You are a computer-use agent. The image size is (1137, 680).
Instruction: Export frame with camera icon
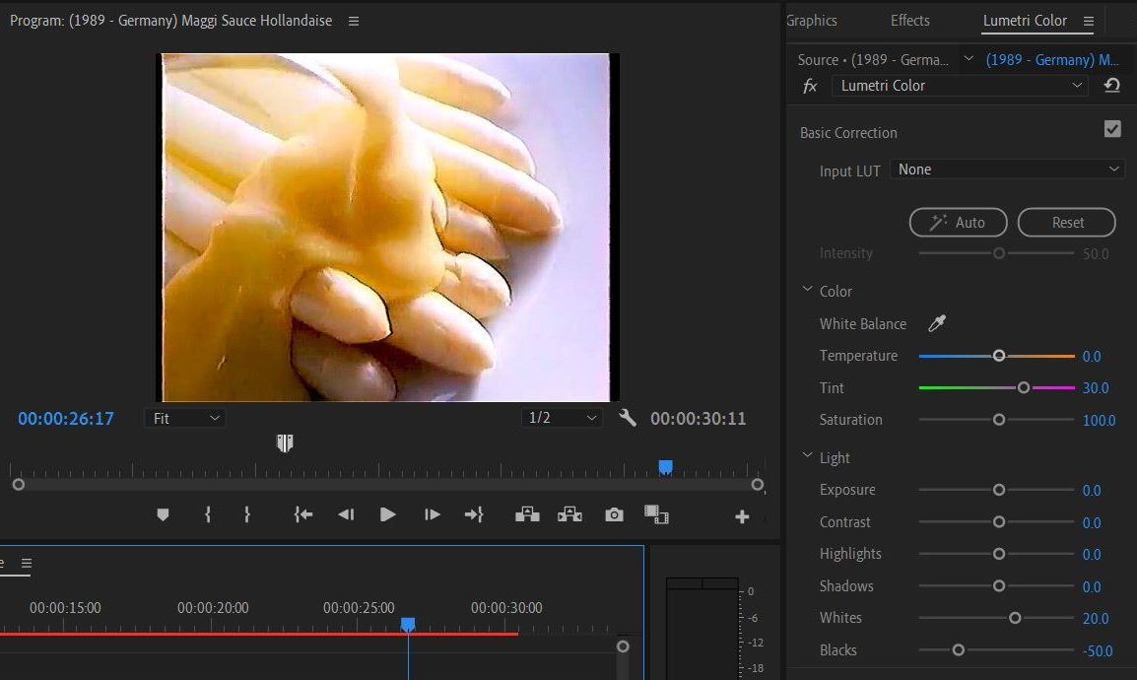[x=614, y=514]
